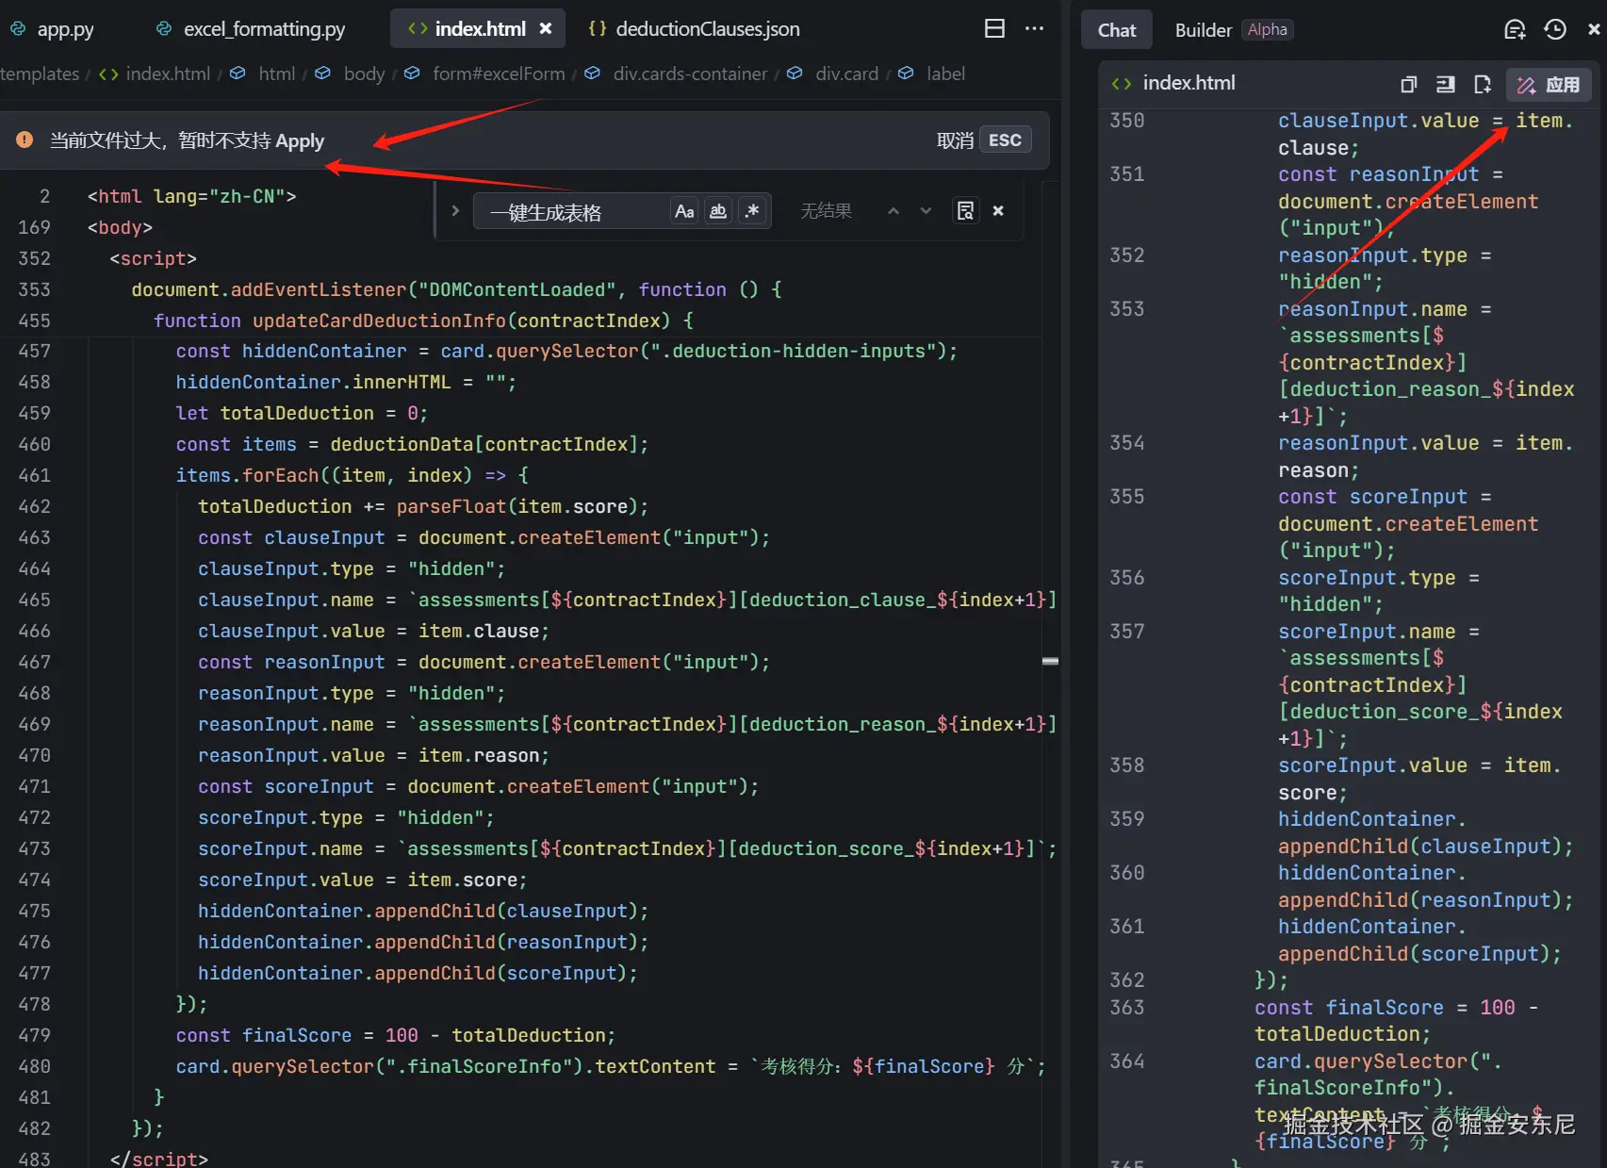Image resolution: width=1607 pixels, height=1168 pixels.
Task: Click find-in-selection icon in search bar
Action: (965, 211)
